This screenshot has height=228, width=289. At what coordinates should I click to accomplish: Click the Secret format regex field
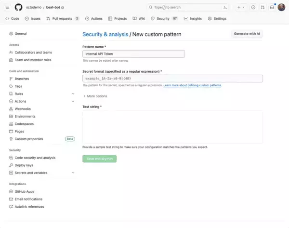(173, 79)
